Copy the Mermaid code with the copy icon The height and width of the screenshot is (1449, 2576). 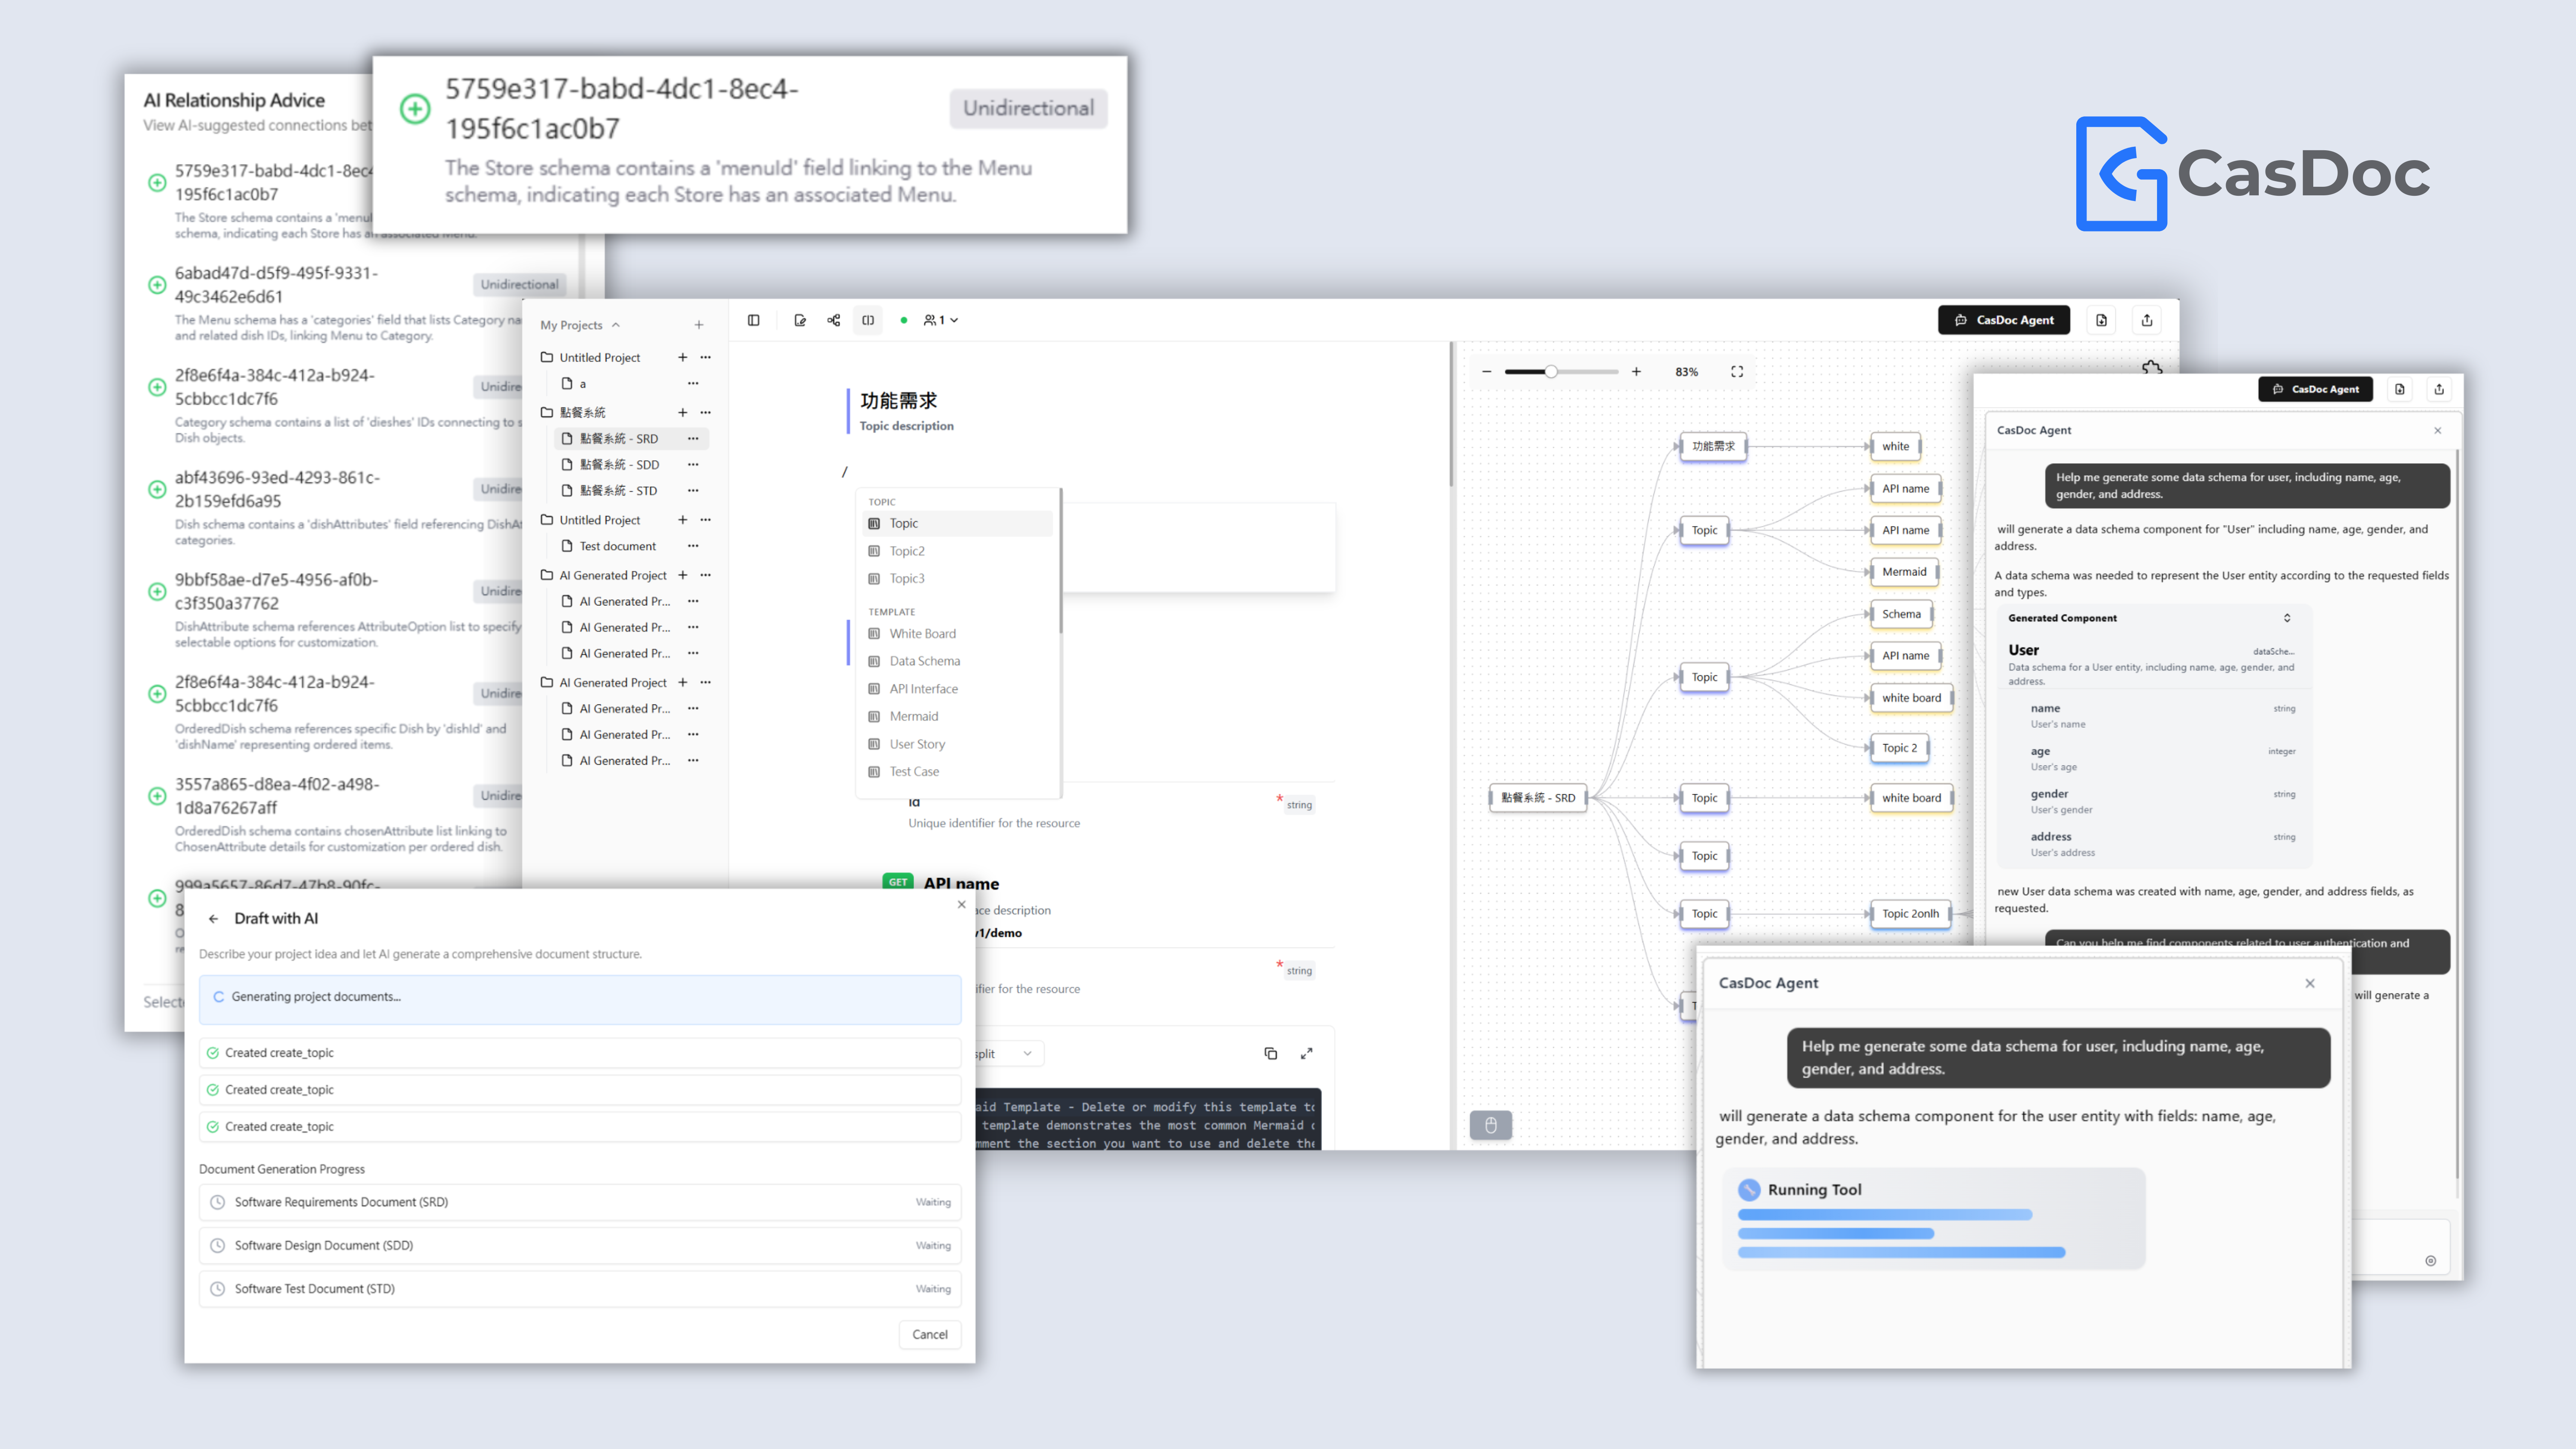coord(1271,1053)
